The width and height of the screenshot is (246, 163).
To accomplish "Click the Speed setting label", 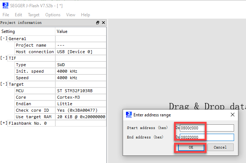I will point(22,78).
